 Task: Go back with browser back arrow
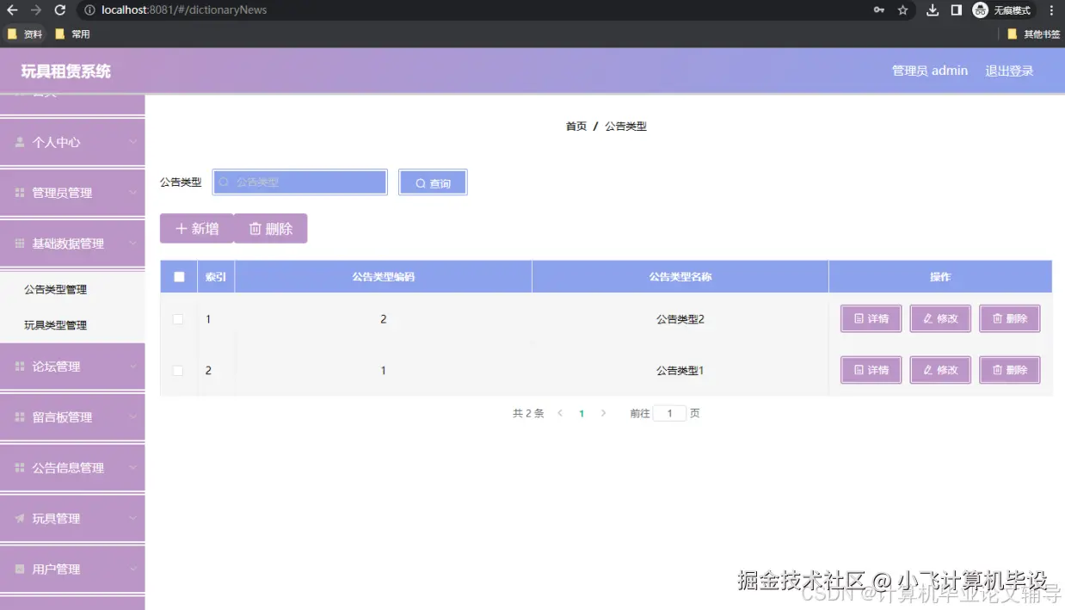(12, 10)
